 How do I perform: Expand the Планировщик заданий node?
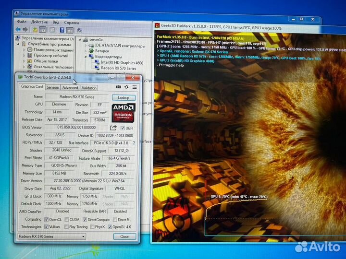pos(24,50)
